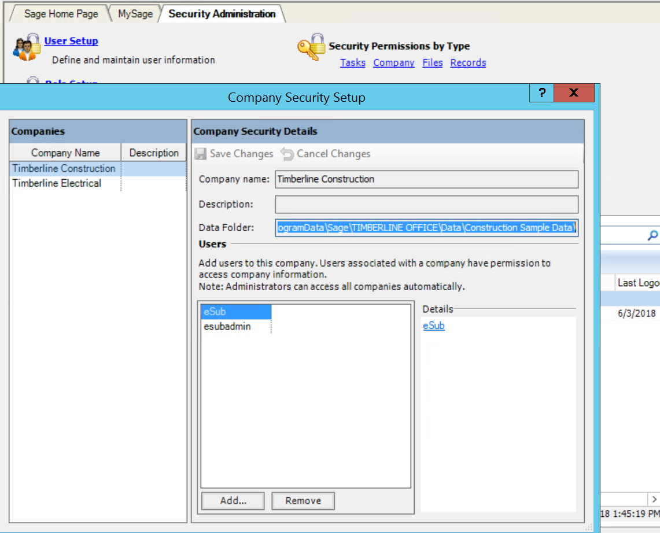
Task: Open the Files permissions link
Action: [x=433, y=62]
